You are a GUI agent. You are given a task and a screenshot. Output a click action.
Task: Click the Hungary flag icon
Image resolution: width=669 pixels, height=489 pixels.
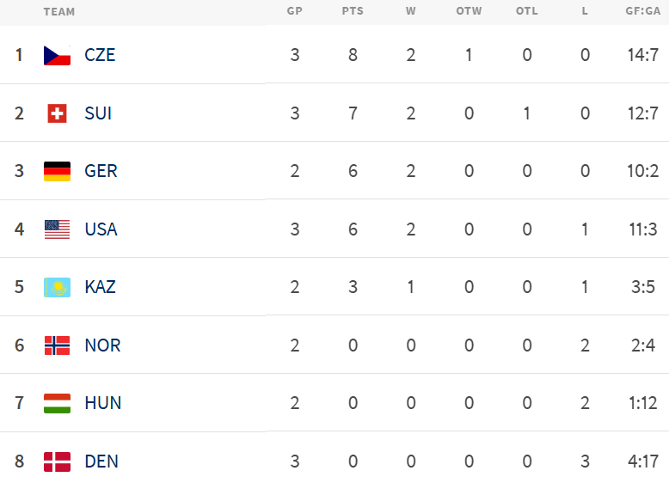click(x=57, y=403)
